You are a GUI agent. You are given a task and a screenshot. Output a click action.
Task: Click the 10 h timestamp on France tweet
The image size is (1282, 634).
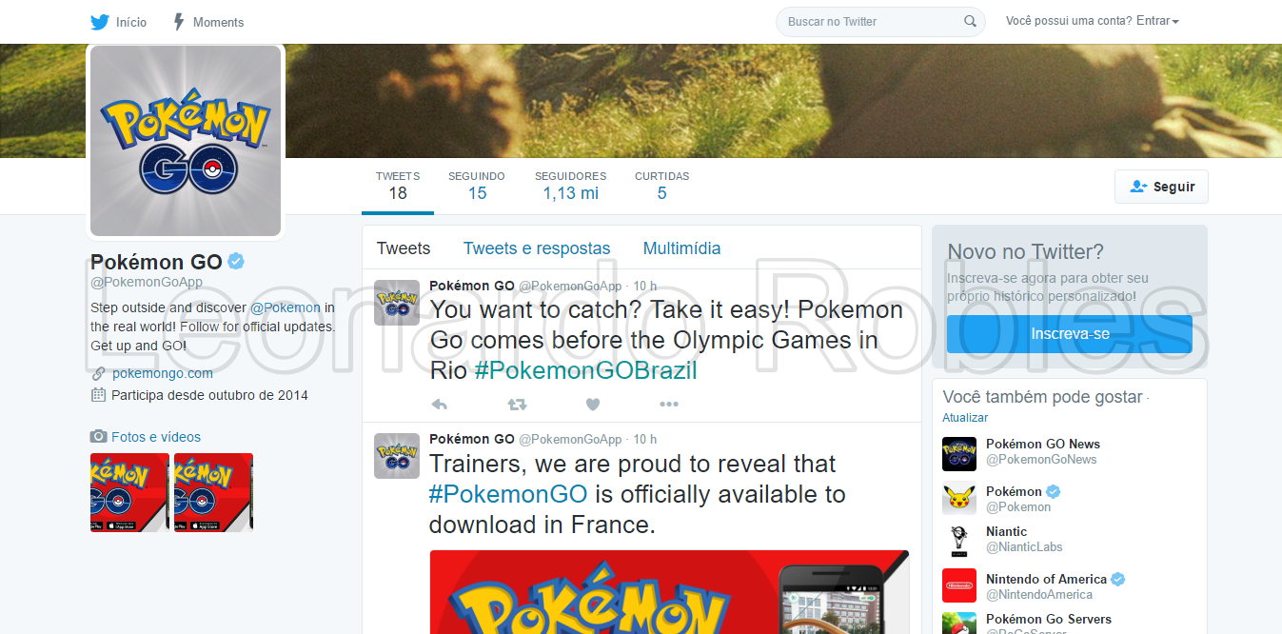pyautogui.click(x=645, y=439)
